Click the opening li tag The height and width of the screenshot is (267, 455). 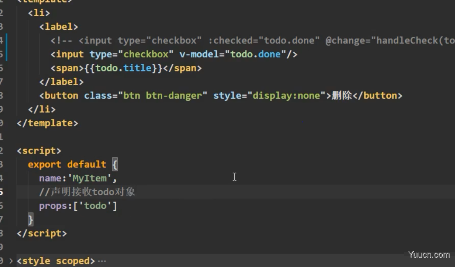tap(39, 13)
